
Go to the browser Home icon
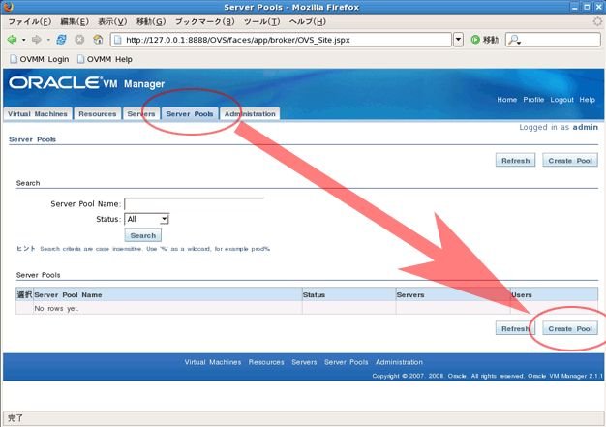click(x=98, y=40)
